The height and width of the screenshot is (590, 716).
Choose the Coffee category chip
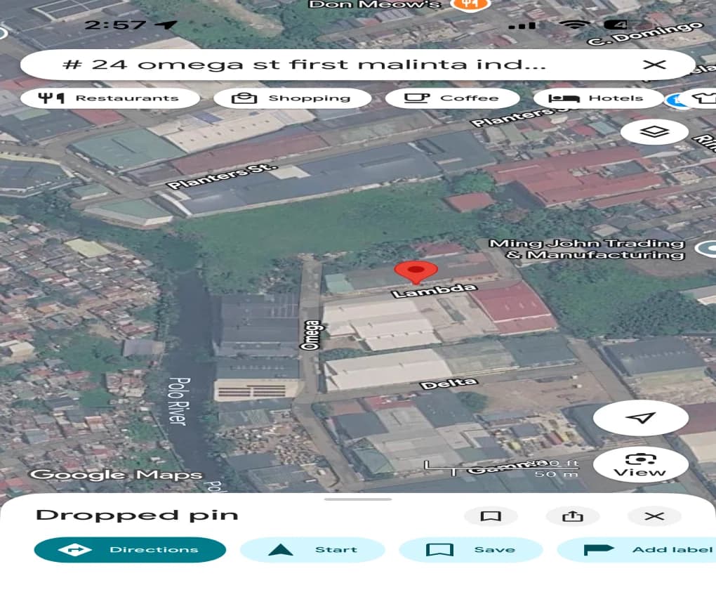point(452,98)
